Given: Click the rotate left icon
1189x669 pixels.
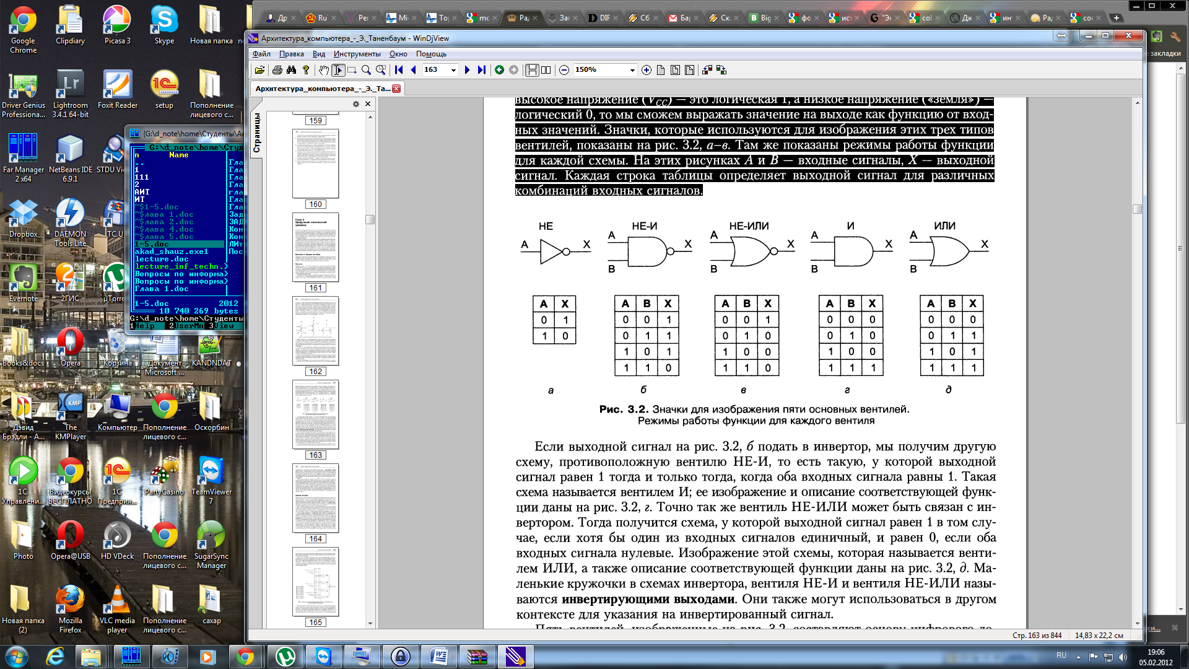Looking at the screenshot, I should [707, 70].
